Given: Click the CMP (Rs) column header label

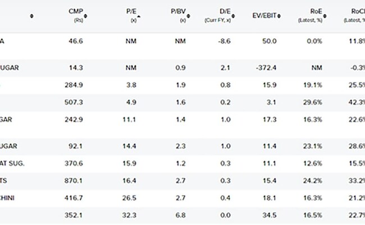Looking at the screenshot, I should [x=75, y=12].
